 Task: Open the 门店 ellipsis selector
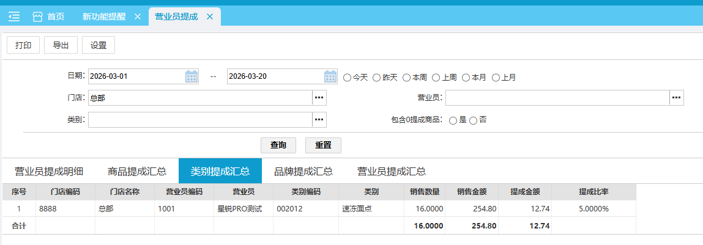click(319, 97)
